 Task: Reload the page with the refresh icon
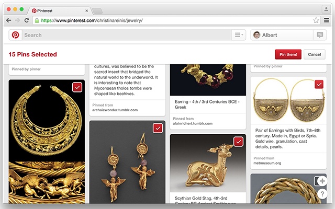click(x=27, y=20)
